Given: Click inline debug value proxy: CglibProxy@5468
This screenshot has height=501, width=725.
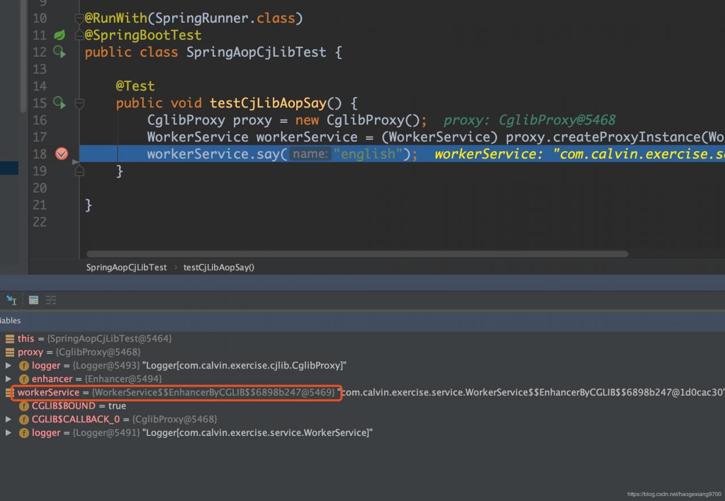Looking at the screenshot, I should point(529,120).
